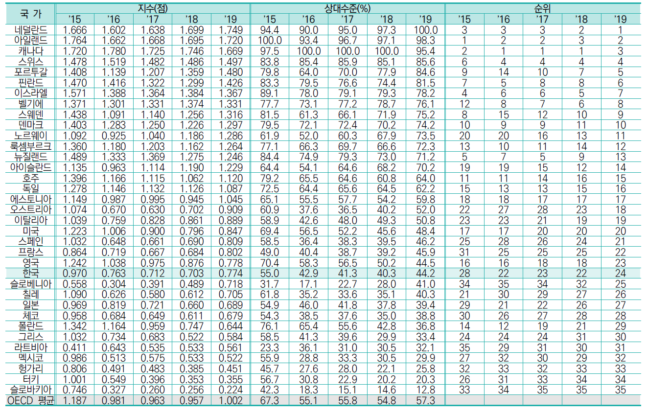Click 일본's 0.689 index value
647x415 pixels.
click(231, 305)
